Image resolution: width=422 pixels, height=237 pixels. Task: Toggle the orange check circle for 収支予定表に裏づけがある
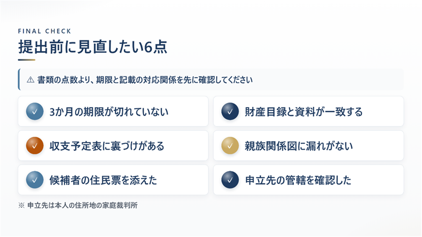click(x=35, y=146)
